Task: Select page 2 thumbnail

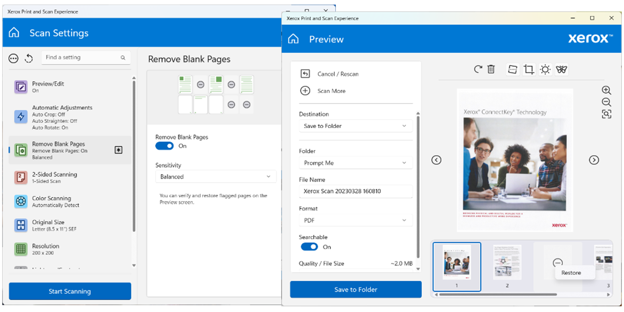Action: (x=507, y=266)
